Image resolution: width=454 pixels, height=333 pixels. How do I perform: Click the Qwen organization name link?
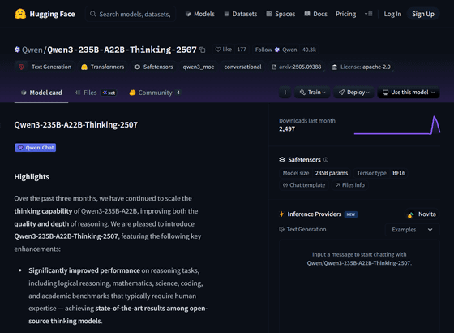(32, 50)
